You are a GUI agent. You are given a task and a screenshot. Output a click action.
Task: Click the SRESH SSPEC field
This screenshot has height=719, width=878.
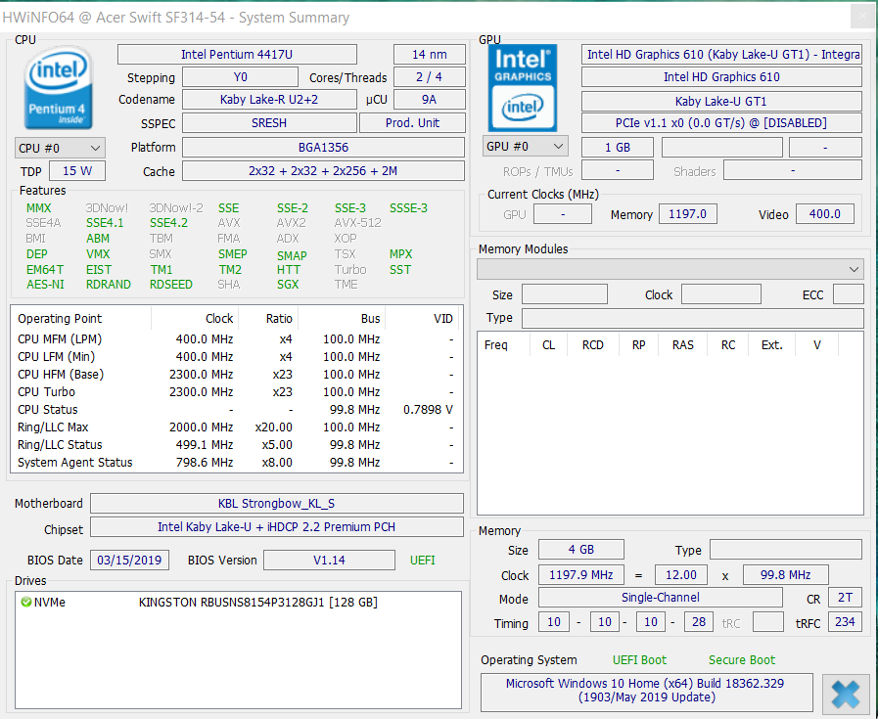(269, 123)
